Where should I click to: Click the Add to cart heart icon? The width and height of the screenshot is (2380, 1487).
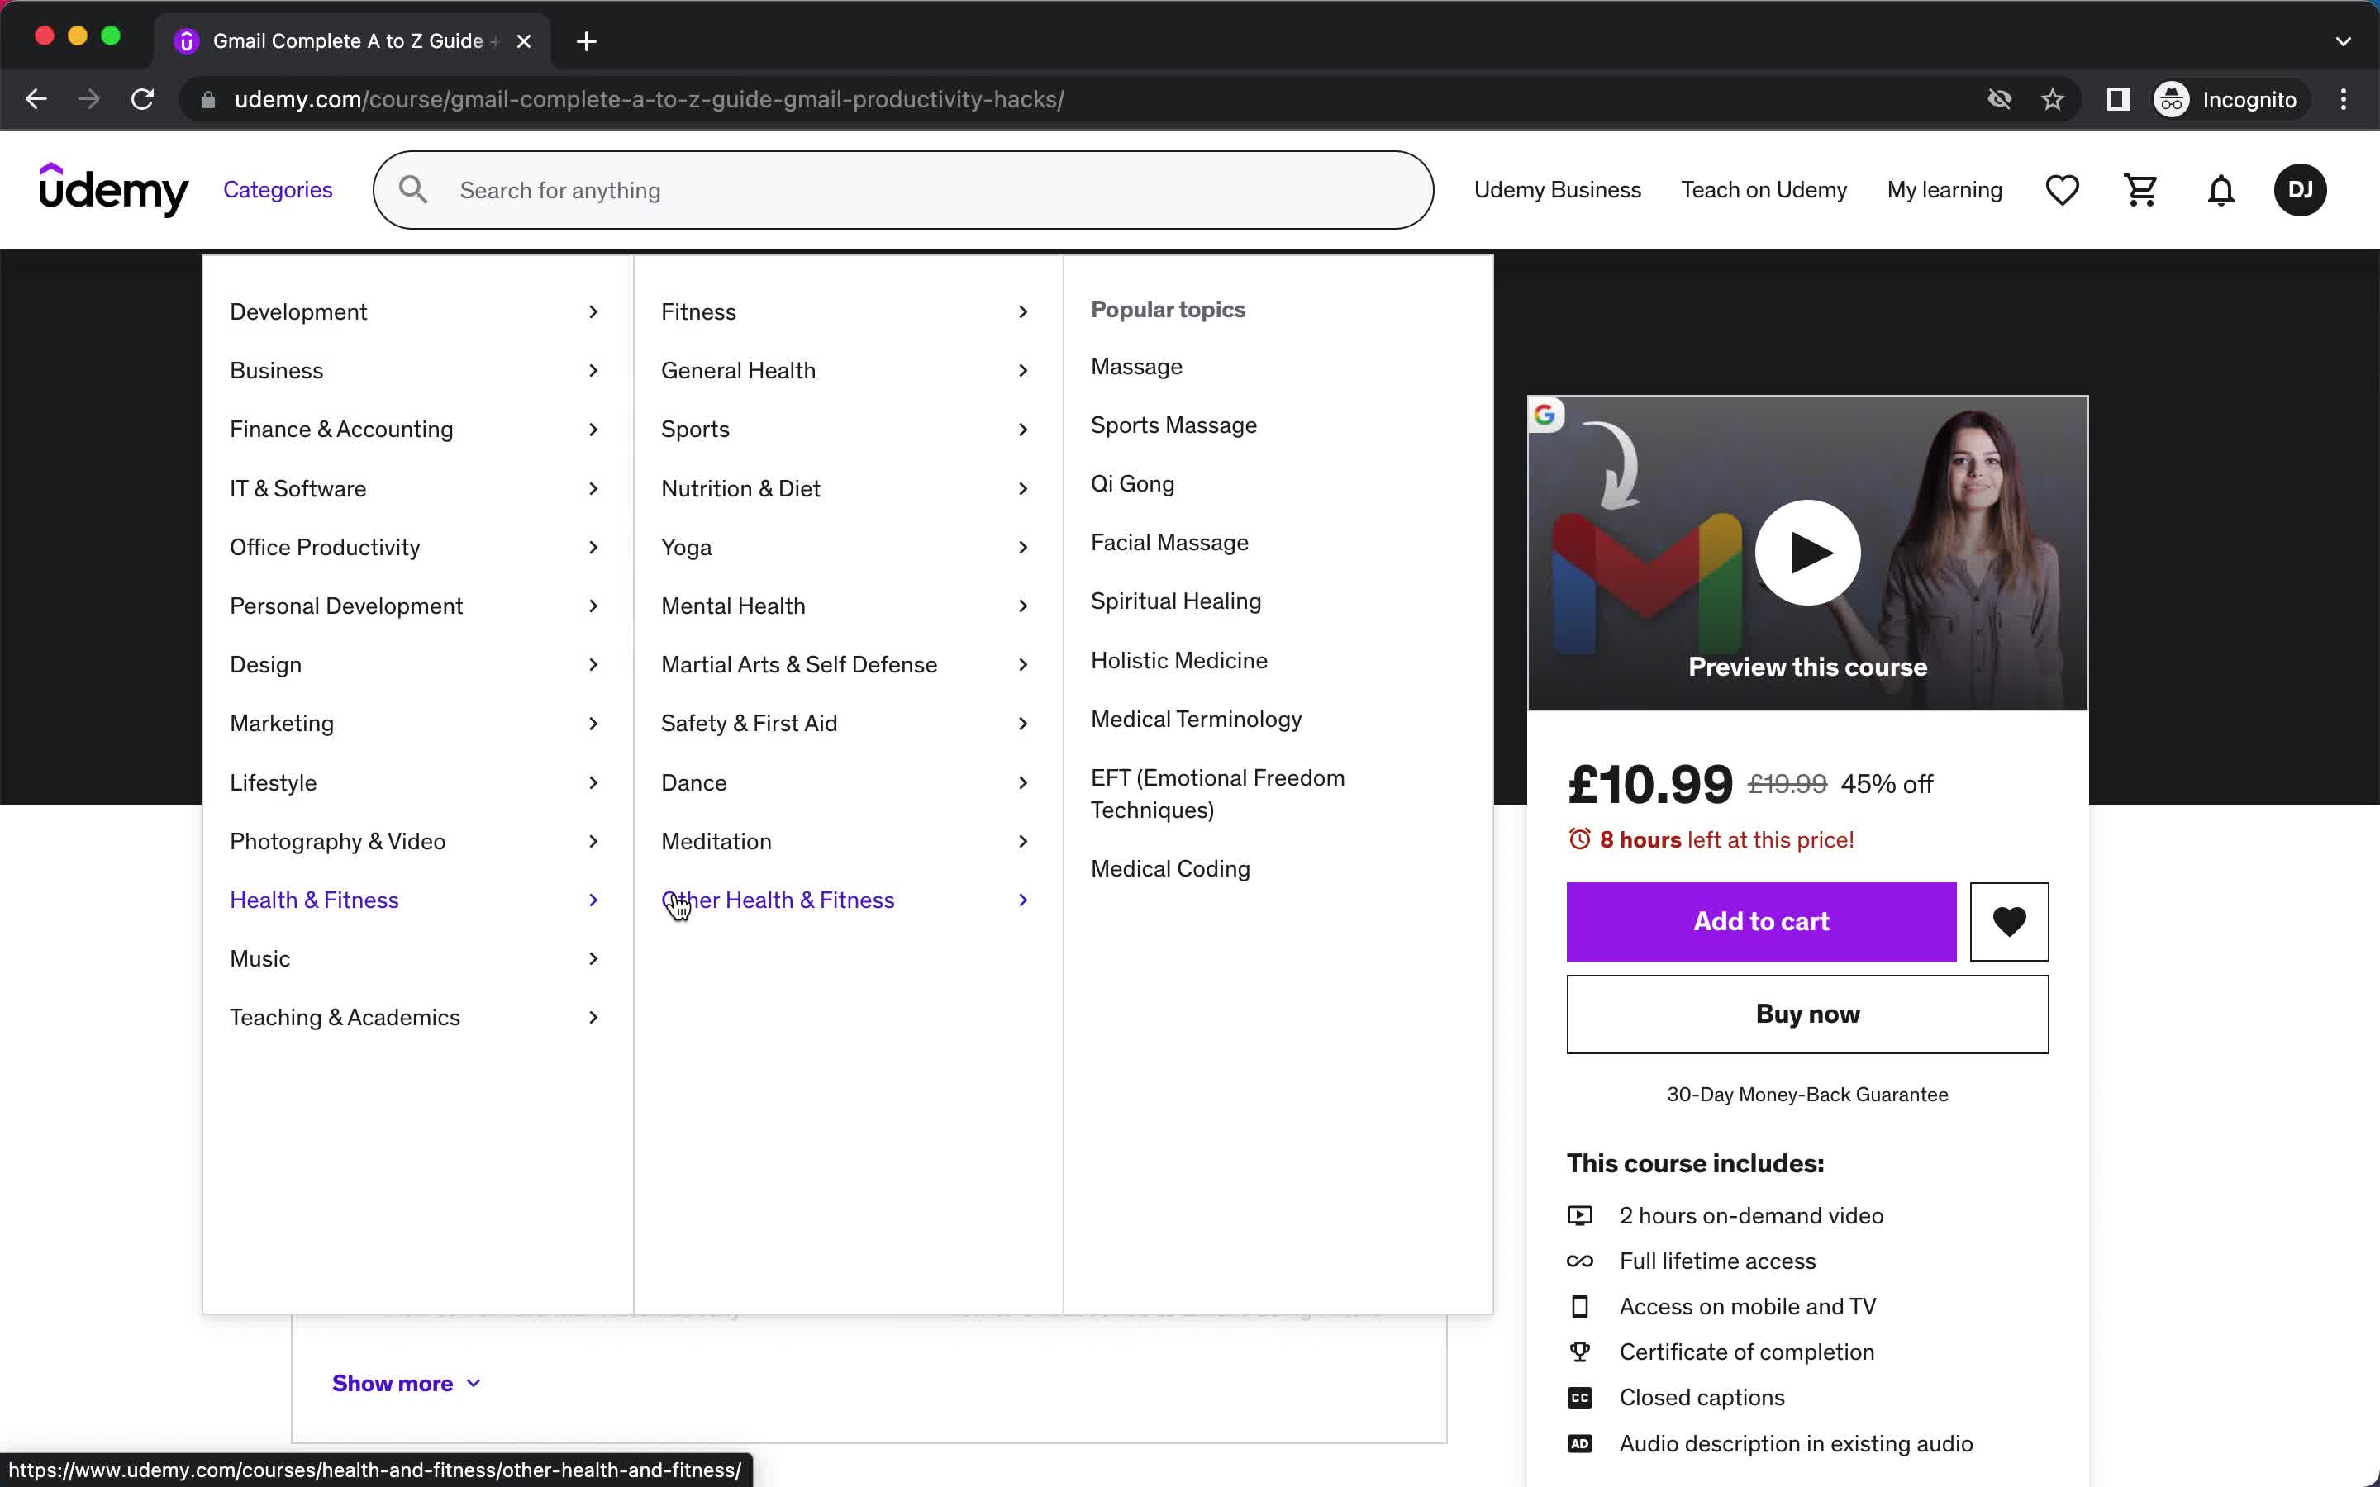point(2008,920)
